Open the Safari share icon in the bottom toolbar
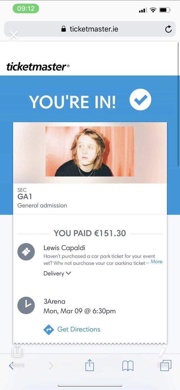The image size is (180, 390). point(89,366)
